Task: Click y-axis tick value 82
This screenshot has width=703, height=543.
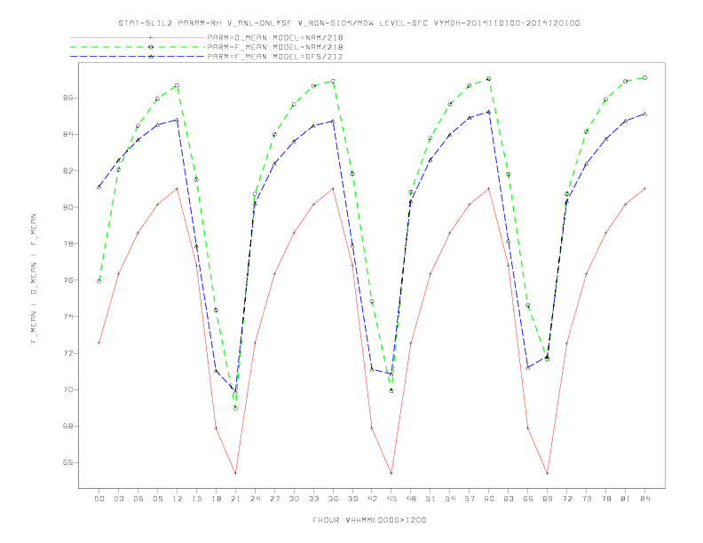Action: 67,170
